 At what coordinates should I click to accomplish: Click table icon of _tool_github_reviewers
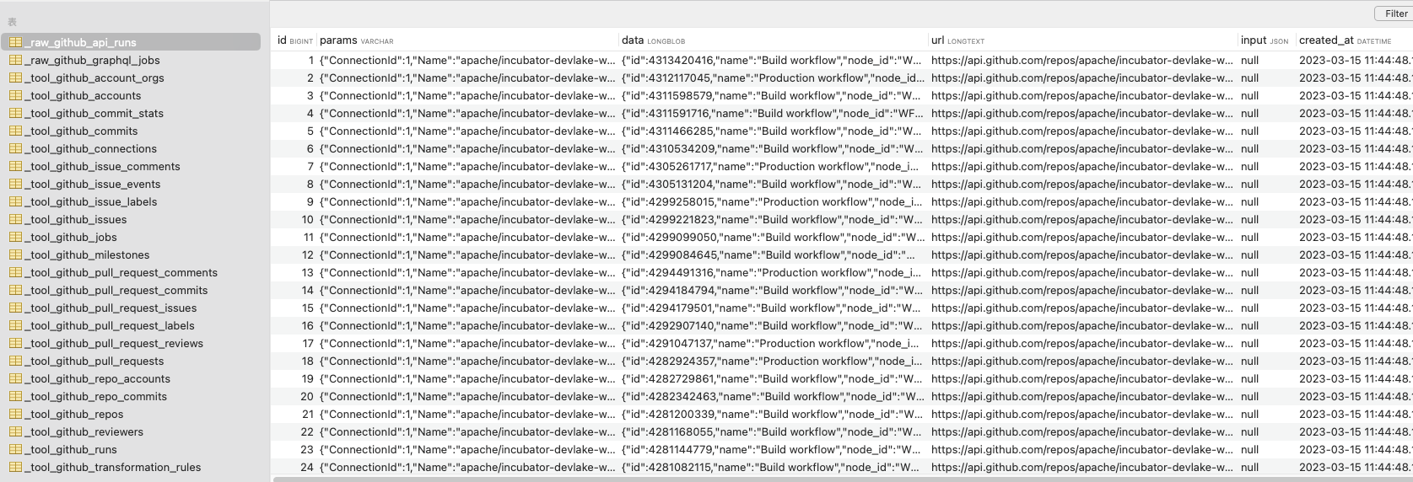click(x=15, y=431)
